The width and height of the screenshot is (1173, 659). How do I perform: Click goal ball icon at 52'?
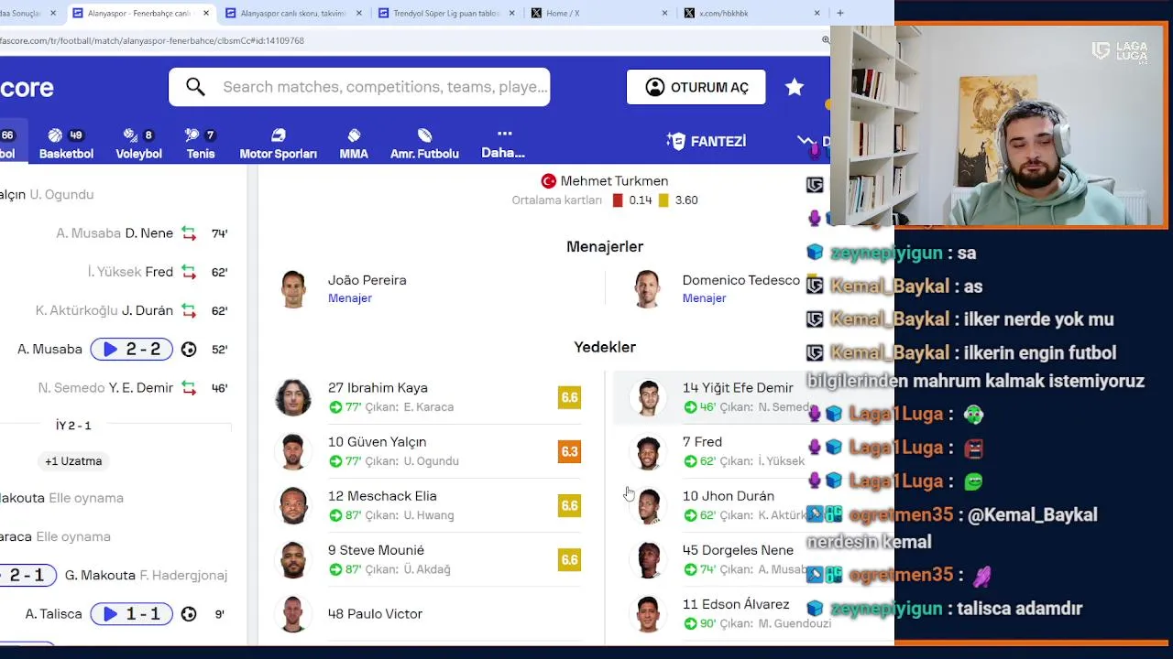[189, 349]
